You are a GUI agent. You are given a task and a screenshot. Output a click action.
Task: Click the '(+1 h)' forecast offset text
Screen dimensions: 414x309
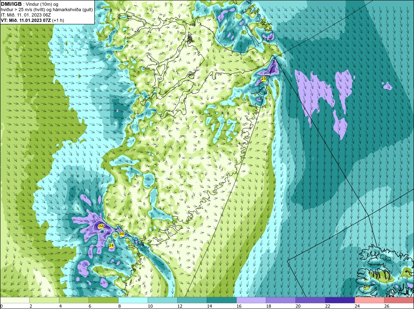tap(58, 20)
